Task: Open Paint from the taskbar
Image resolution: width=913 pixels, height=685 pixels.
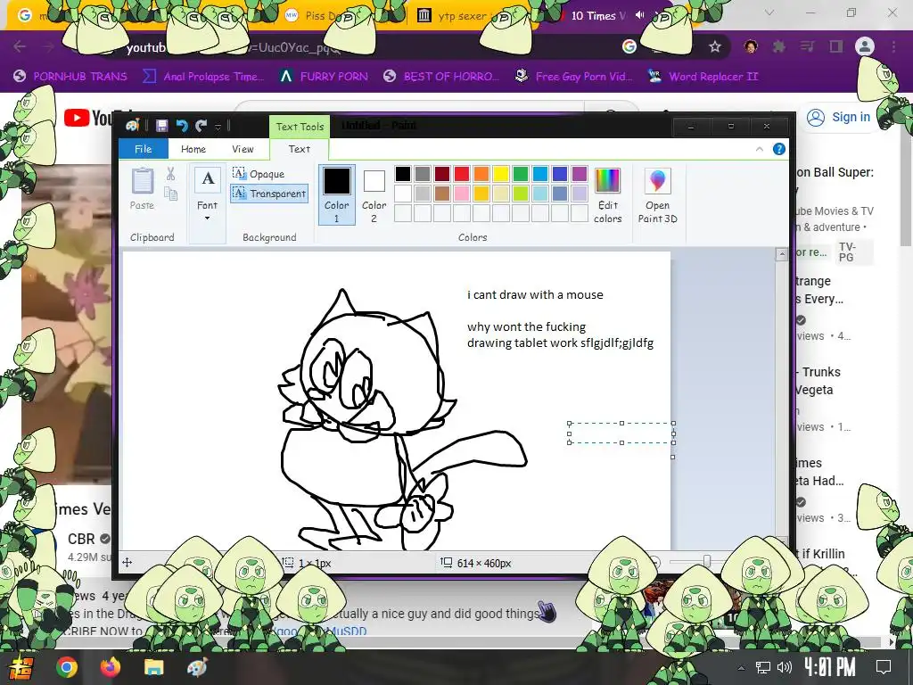Action: coord(197,667)
